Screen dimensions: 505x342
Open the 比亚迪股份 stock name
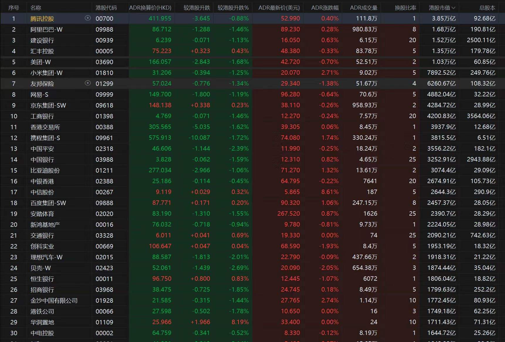45,171
